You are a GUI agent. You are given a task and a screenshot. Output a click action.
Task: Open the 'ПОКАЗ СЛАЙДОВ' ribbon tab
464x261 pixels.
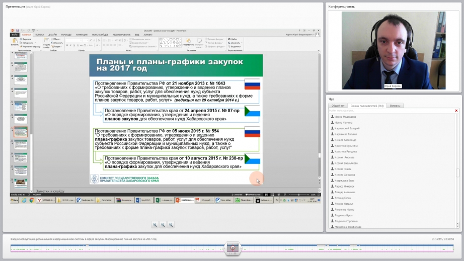pyautogui.click(x=100, y=35)
